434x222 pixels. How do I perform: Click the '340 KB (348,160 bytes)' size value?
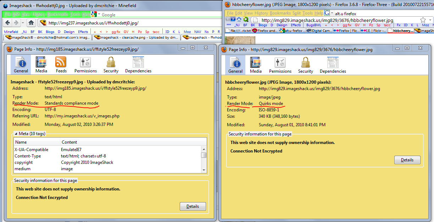(x=279, y=116)
